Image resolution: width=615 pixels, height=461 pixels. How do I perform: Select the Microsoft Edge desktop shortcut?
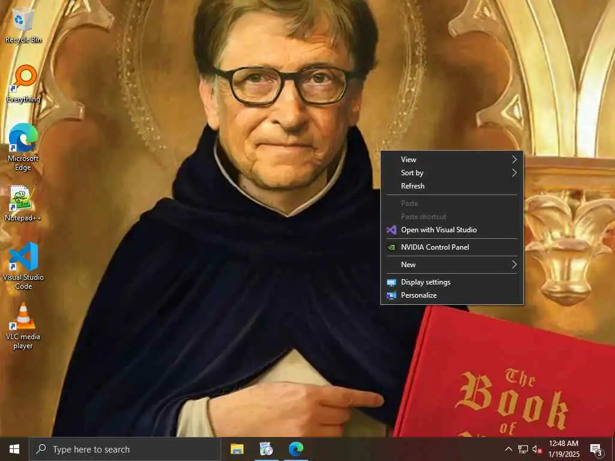(x=23, y=148)
